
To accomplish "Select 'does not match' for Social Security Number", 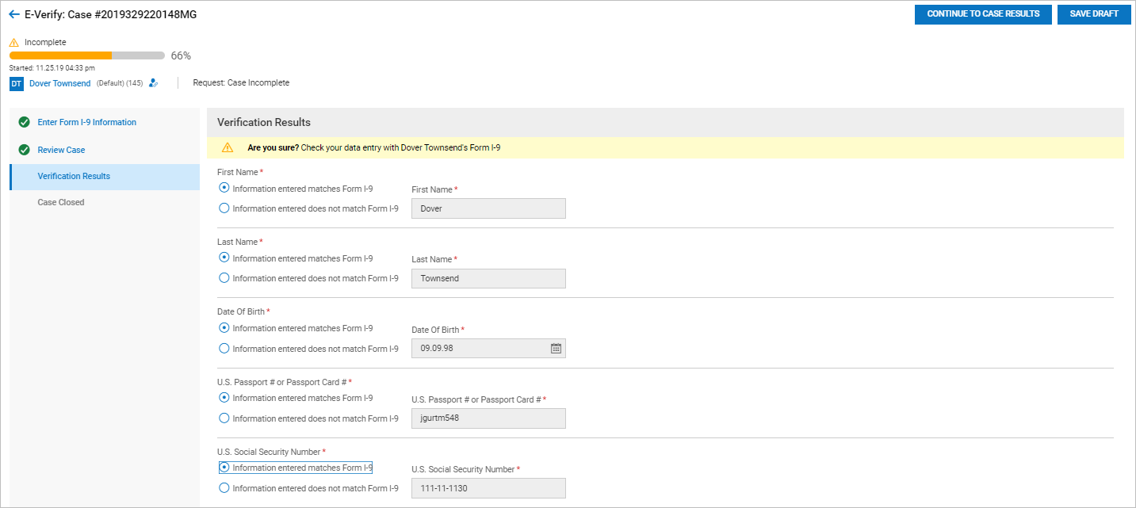I will click(224, 488).
